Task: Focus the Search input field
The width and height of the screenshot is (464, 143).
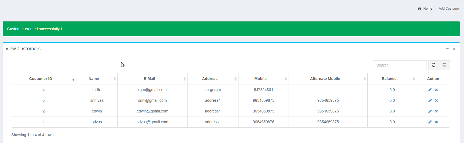Action: (x=400, y=65)
